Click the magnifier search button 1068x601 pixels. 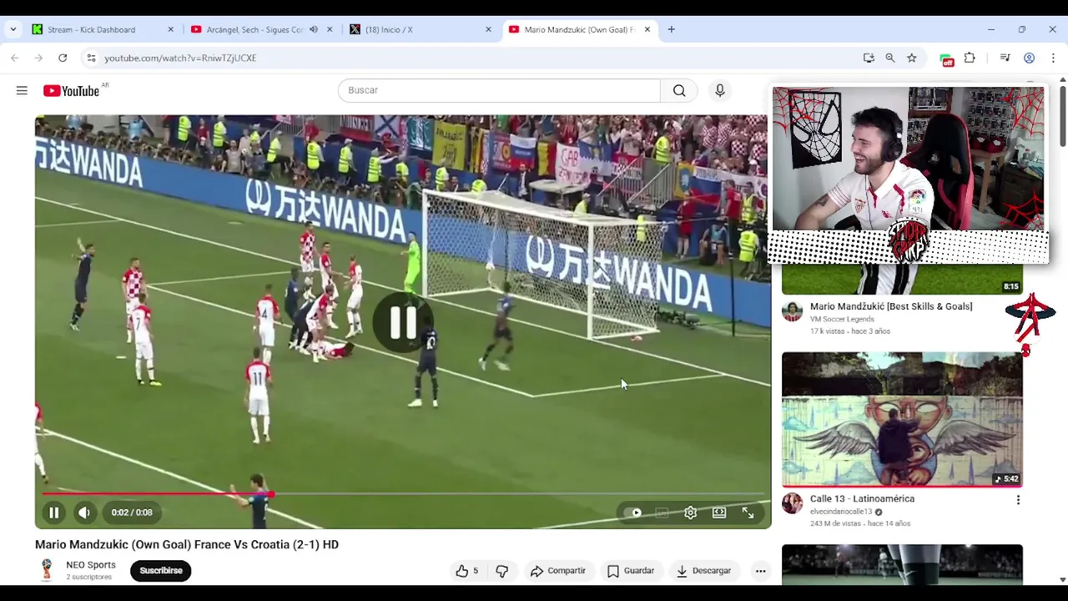coord(679,90)
